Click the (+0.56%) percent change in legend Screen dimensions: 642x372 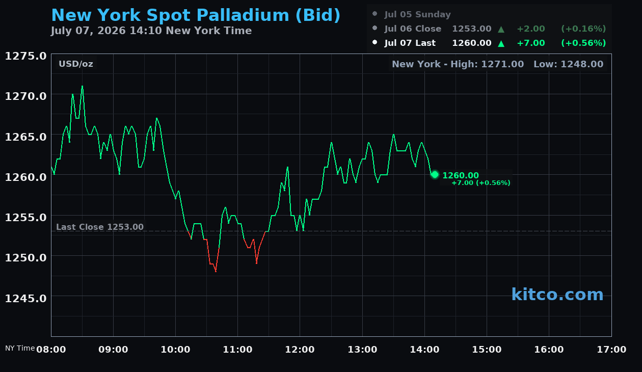[x=583, y=43]
